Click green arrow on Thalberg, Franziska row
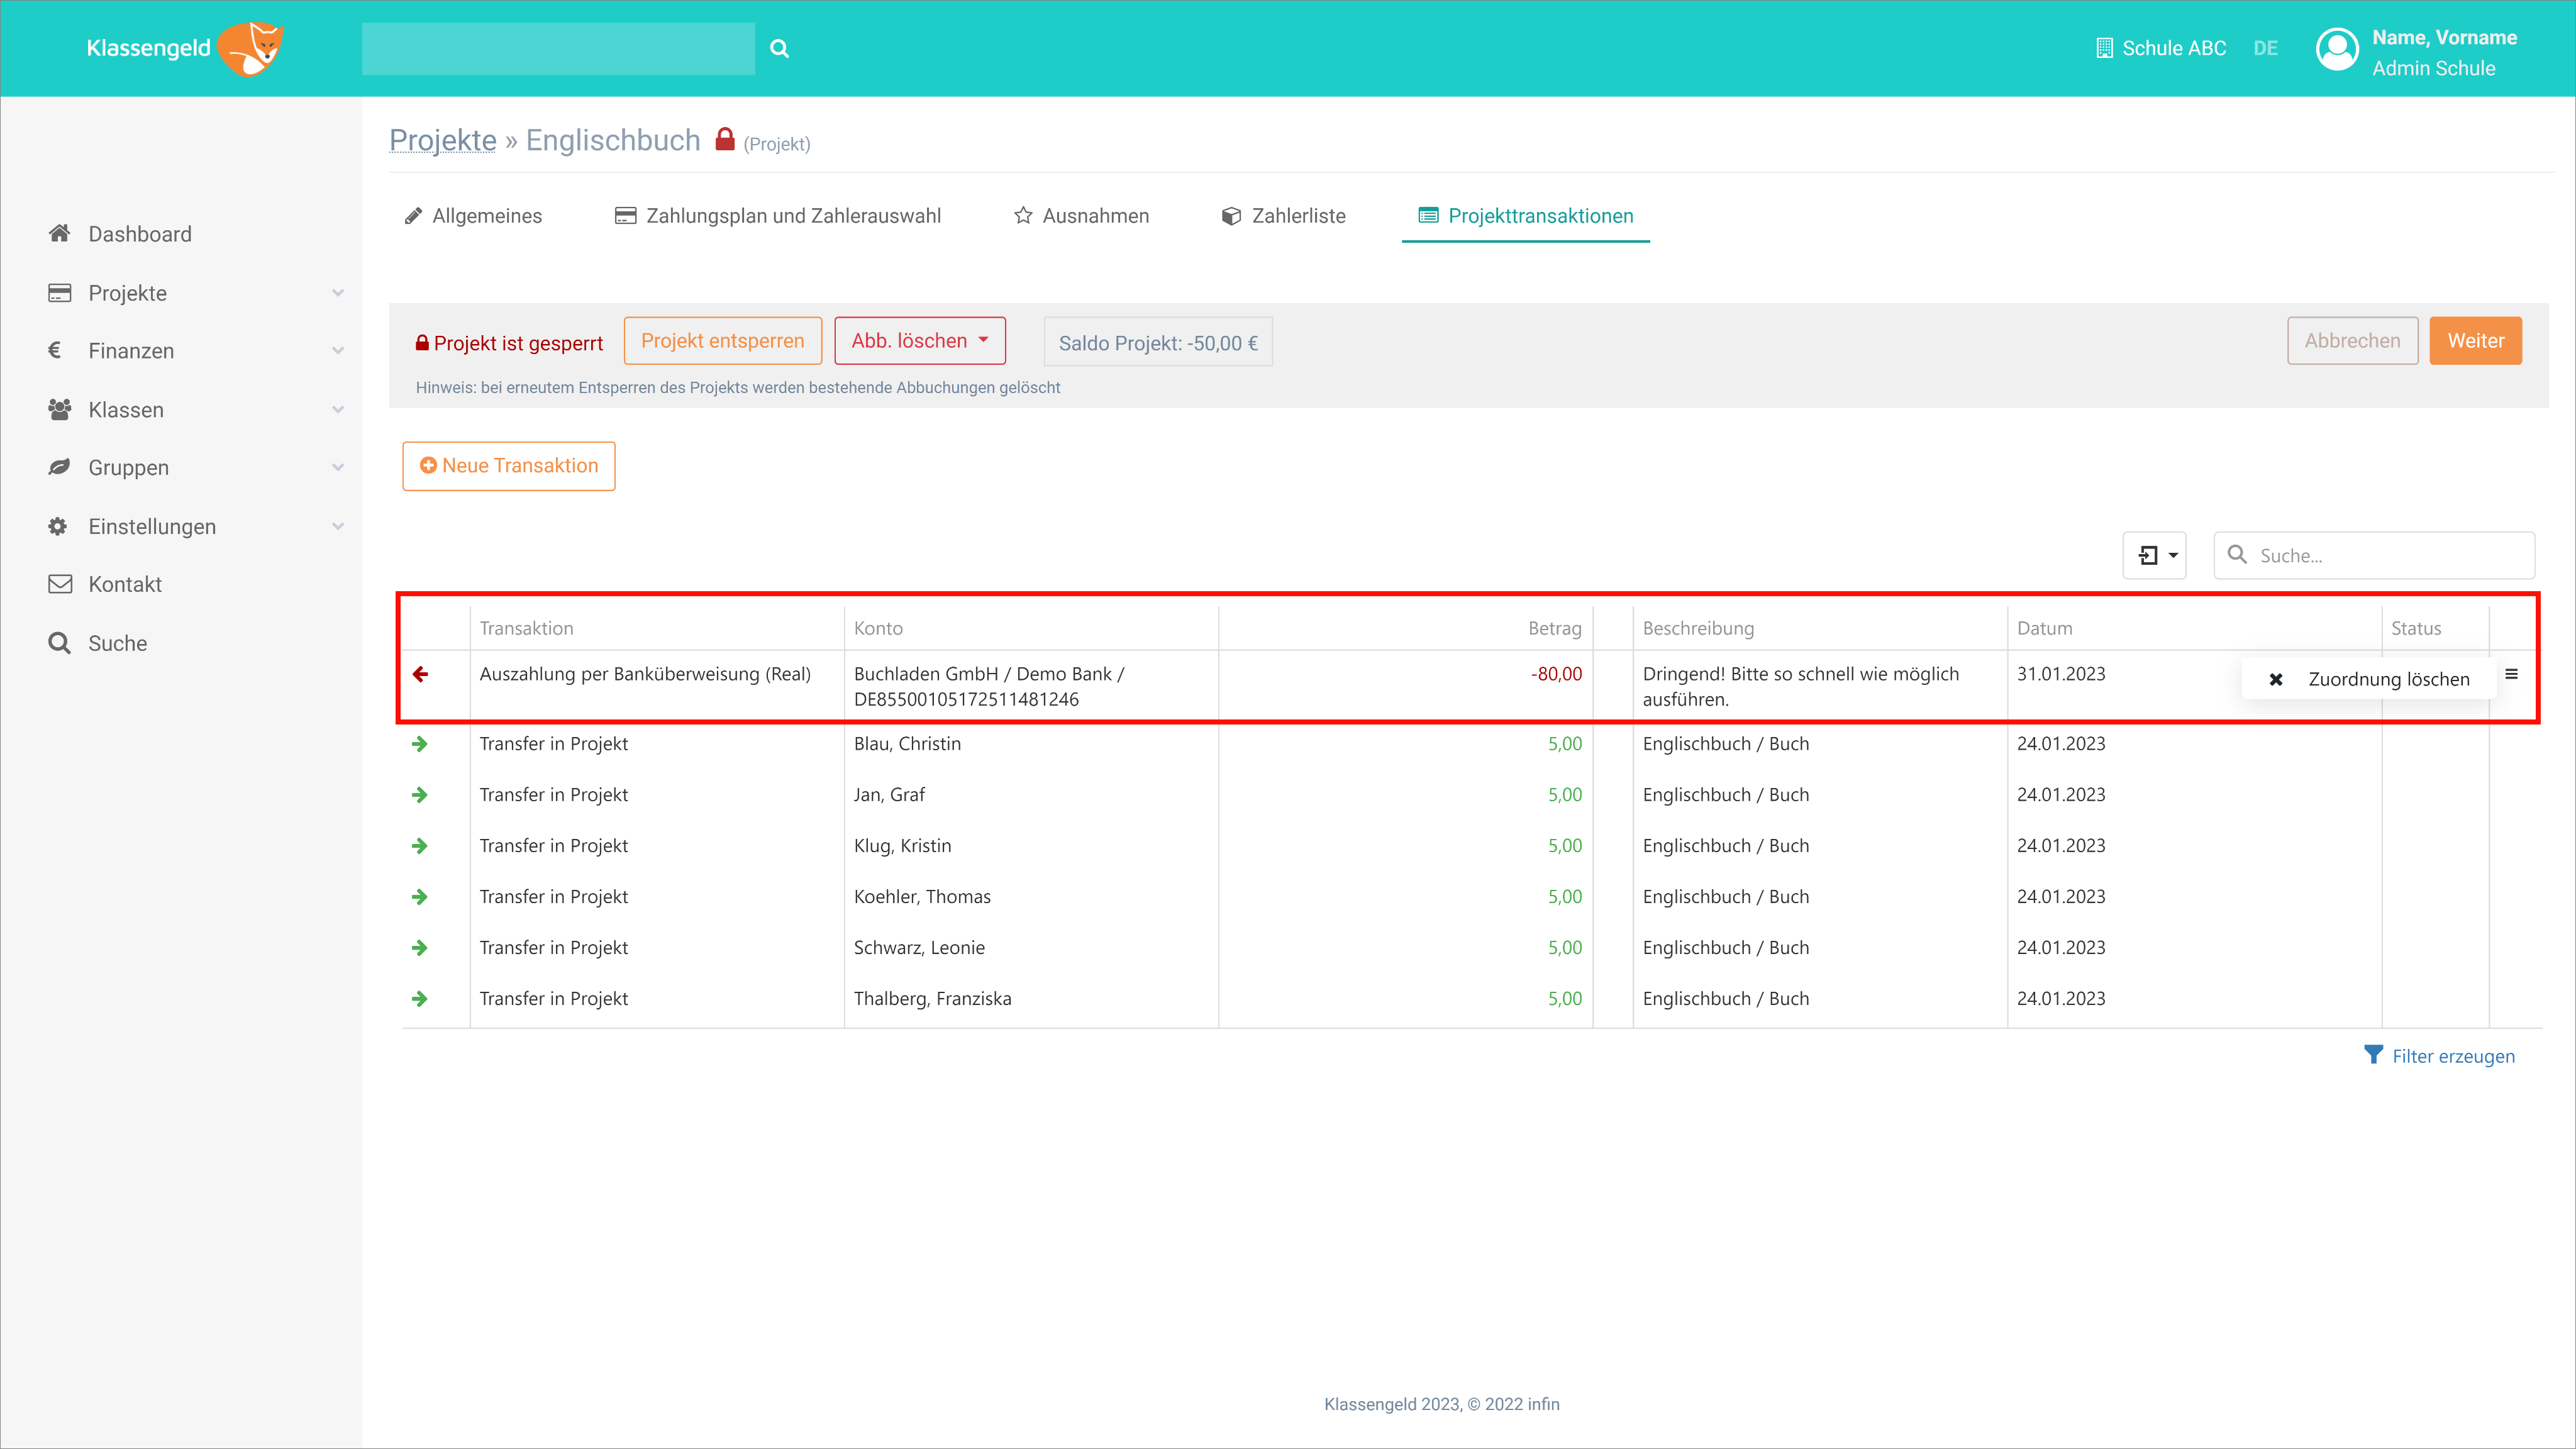Image resolution: width=2576 pixels, height=1449 pixels. pos(420,999)
